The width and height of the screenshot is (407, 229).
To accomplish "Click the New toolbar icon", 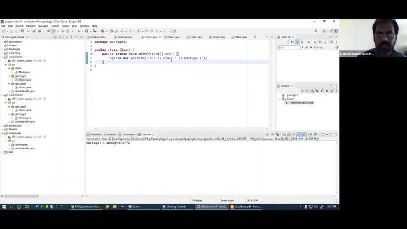I will point(3,31).
